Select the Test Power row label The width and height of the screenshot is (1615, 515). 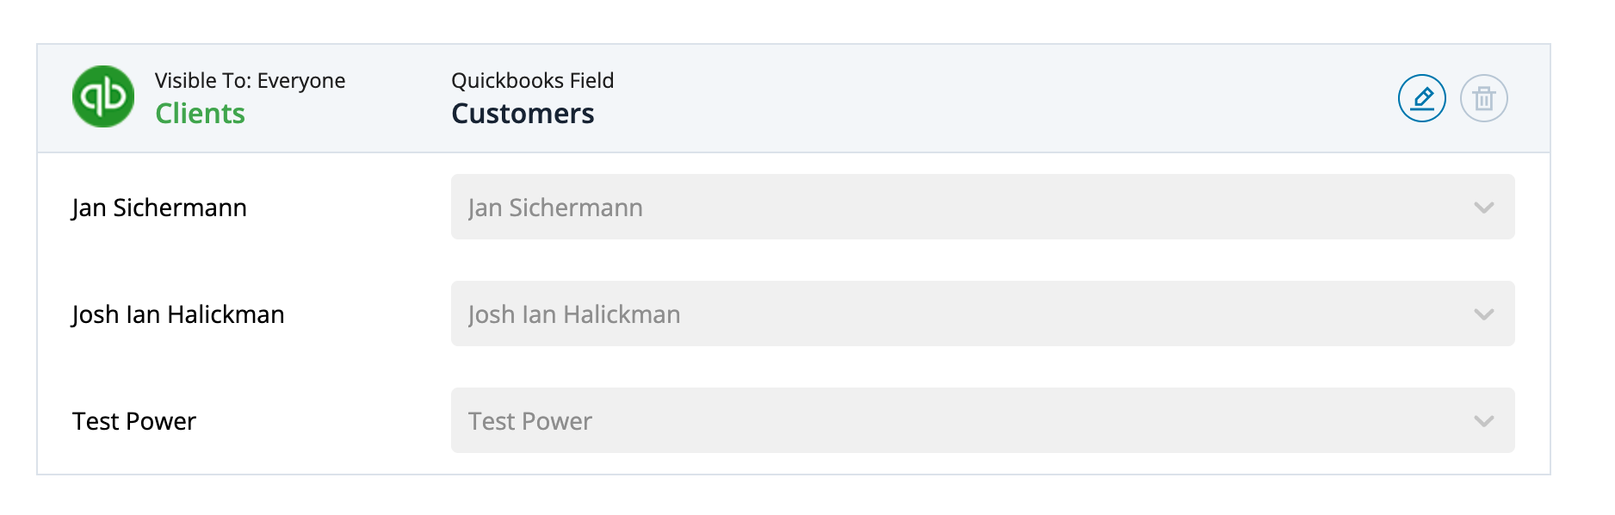pyautogui.click(x=133, y=421)
